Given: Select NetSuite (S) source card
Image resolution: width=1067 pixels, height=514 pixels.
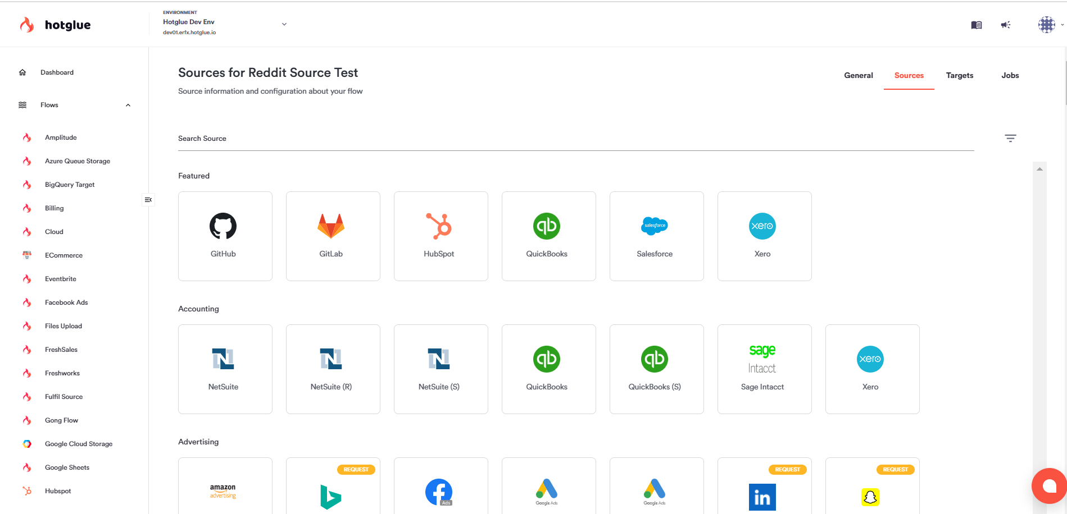Looking at the screenshot, I should (441, 369).
